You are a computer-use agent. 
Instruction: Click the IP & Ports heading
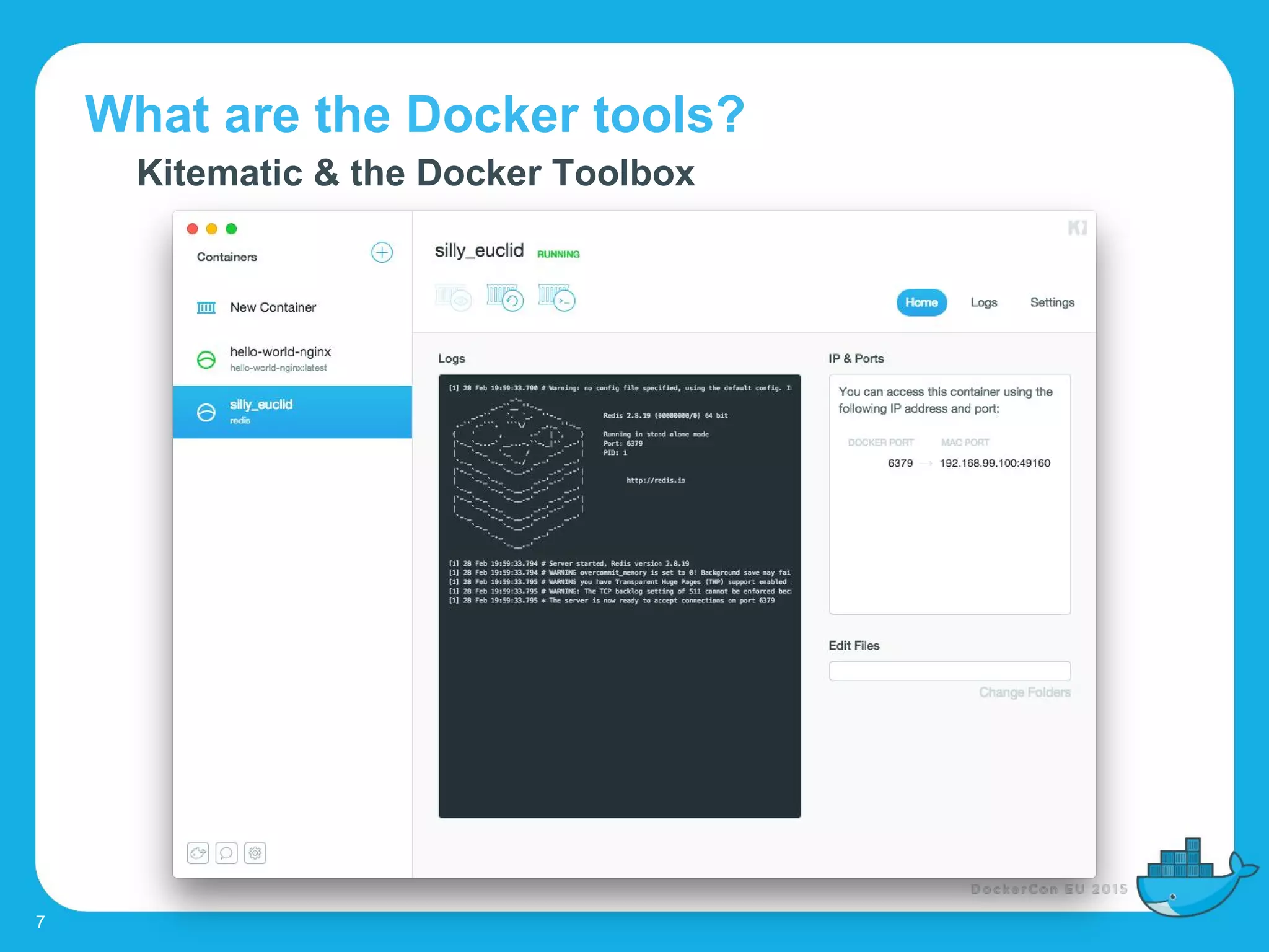tap(856, 358)
